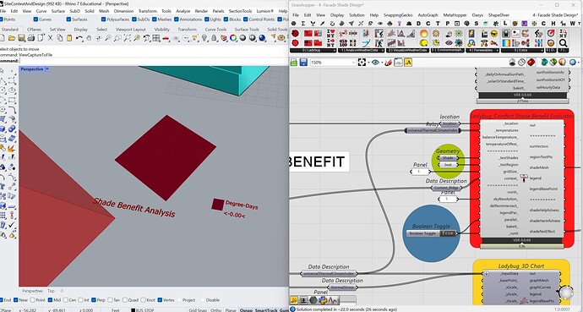The image size is (583, 312).
Task: Click the Ladybug magnifying glass search component
Action: (563, 43)
